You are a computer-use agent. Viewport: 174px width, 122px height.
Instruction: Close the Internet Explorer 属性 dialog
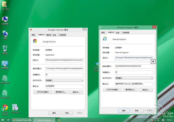click(154, 27)
